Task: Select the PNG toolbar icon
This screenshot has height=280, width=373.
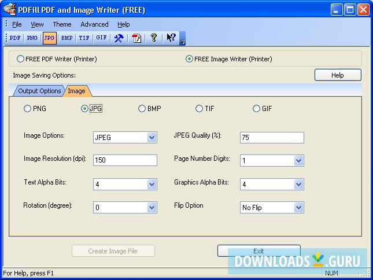Action: 32,38
